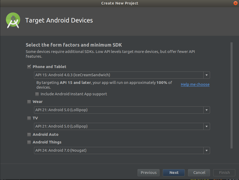Click the arrow on the Wear Lollipop combo box
The height and width of the screenshot is (180, 239).
(x=207, y=110)
